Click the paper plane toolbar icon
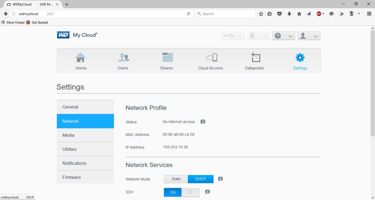 pos(309,14)
